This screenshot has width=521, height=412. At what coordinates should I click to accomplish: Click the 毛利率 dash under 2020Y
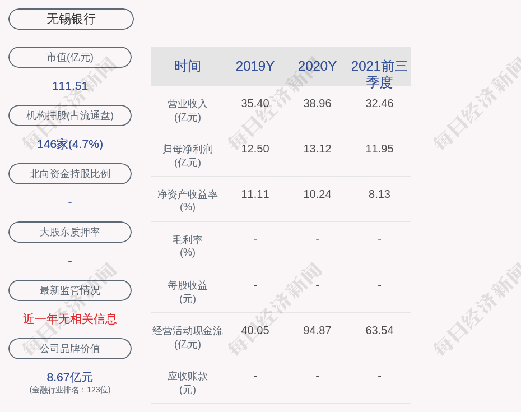[x=317, y=239]
